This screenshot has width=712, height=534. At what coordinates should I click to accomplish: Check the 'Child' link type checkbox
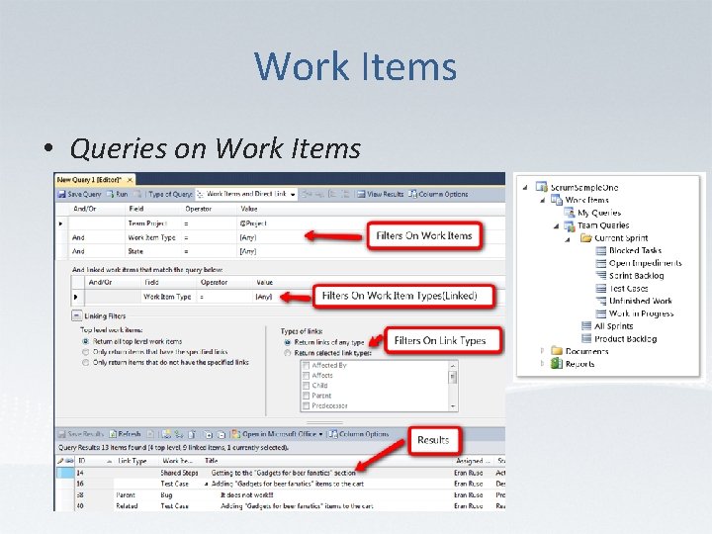[x=306, y=385]
